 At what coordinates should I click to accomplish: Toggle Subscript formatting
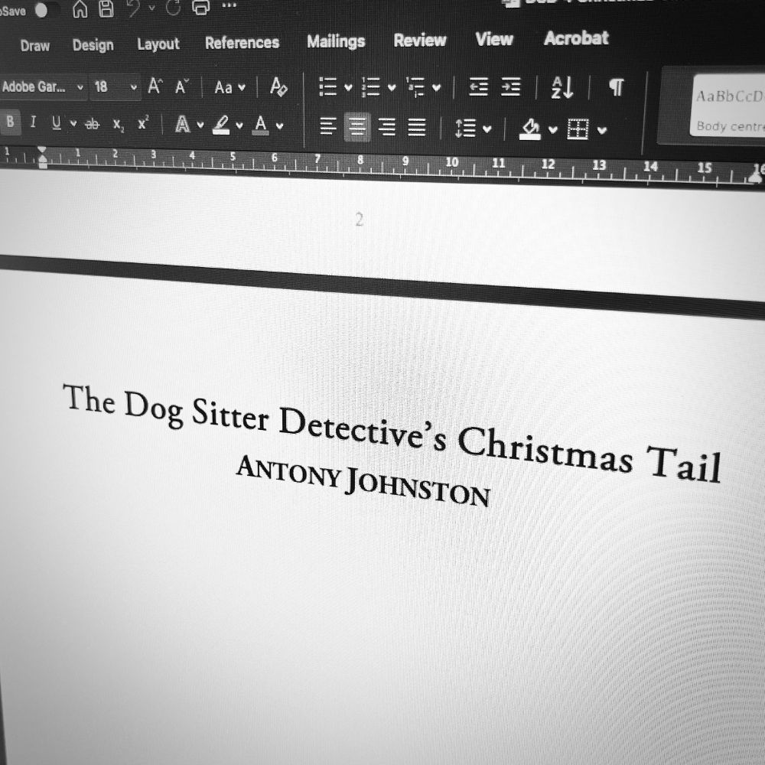[x=119, y=125]
